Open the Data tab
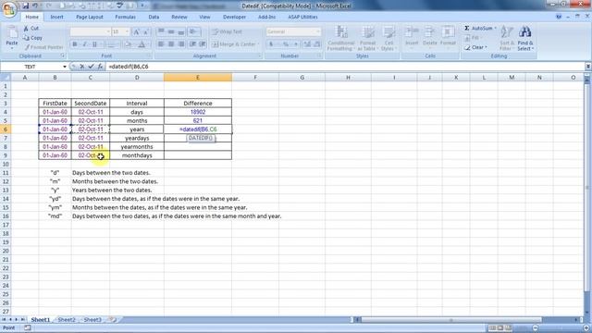Viewport: 592px width, 333px height. click(154, 17)
